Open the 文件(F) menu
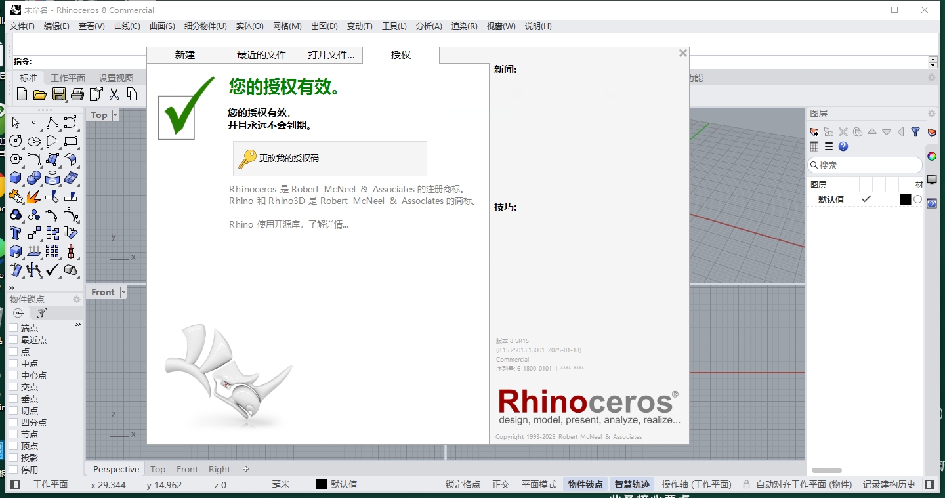 click(x=22, y=26)
